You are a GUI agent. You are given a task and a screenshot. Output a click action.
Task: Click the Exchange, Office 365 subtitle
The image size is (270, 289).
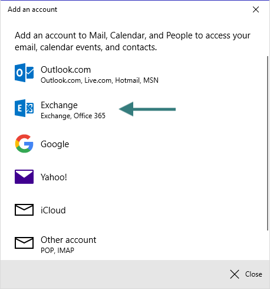click(x=73, y=116)
